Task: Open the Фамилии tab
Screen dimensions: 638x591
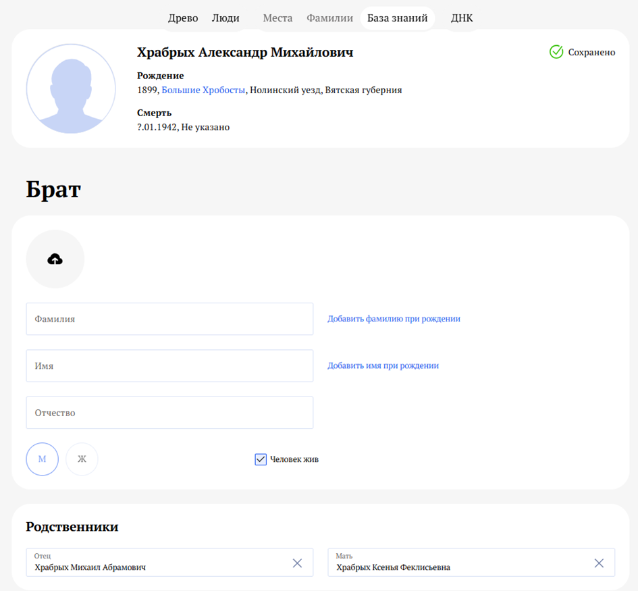Action: coord(329,18)
